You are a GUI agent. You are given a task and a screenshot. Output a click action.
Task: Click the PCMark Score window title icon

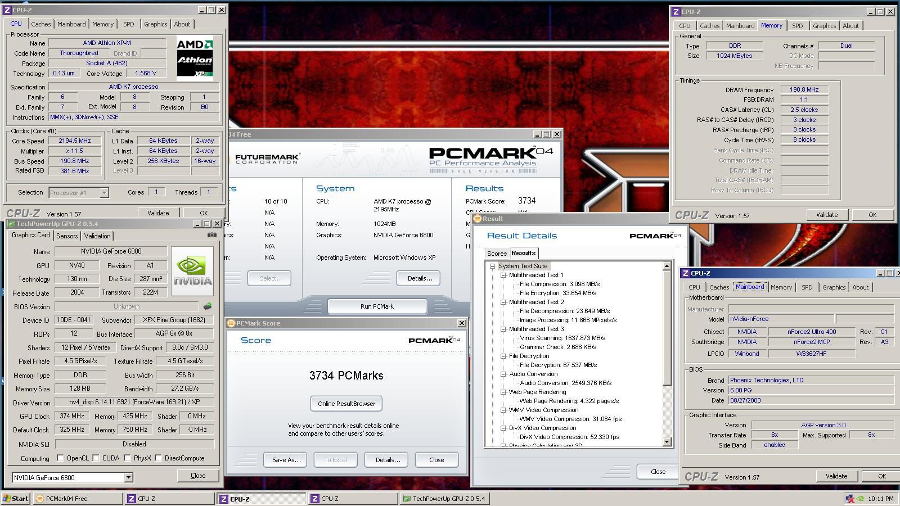[231, 323]
